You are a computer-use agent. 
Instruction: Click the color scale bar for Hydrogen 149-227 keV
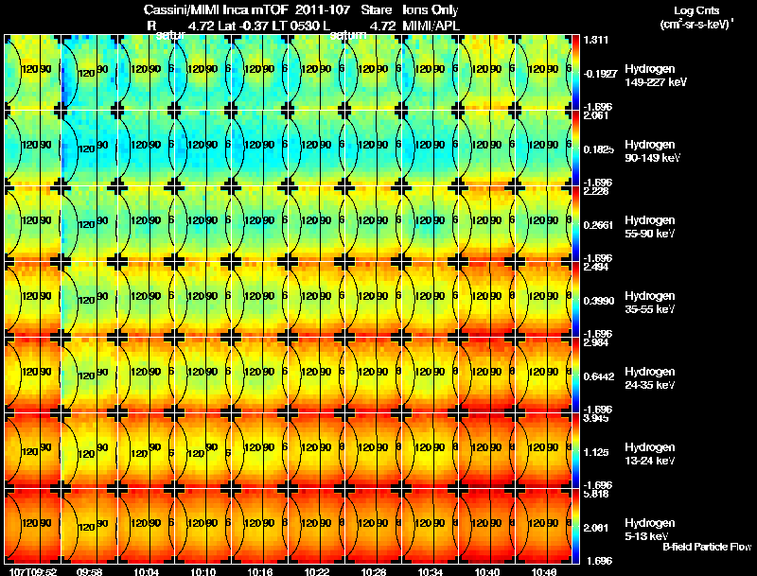575,73
